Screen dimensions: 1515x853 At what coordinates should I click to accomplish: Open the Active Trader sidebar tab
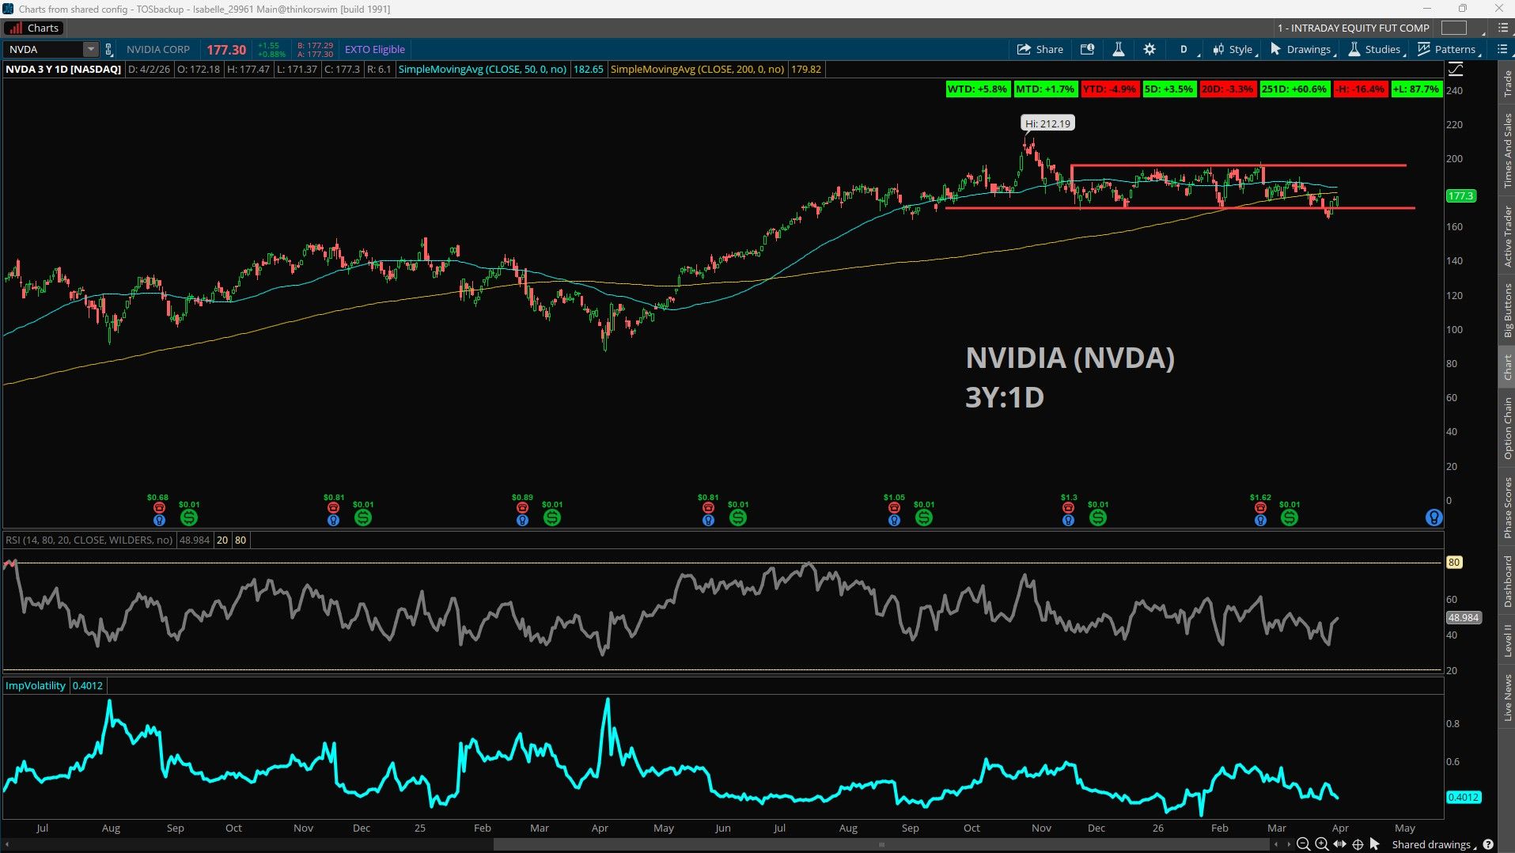[x=1507, y=236]
